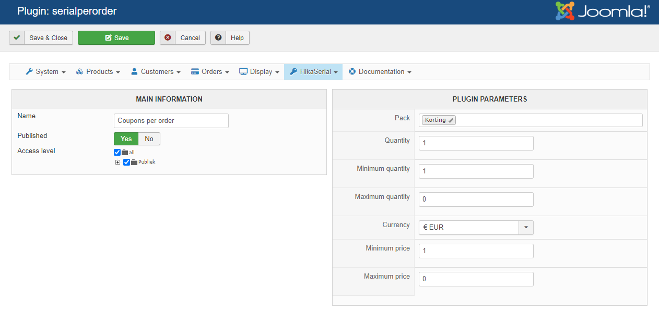Click the Joomla logo icon
The image size is (659, 313).
point(565,11)
